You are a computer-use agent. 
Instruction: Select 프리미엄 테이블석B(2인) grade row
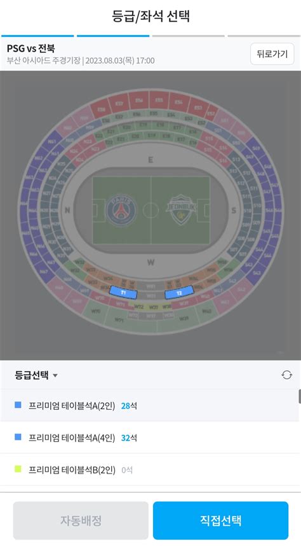tap(149, 470)
